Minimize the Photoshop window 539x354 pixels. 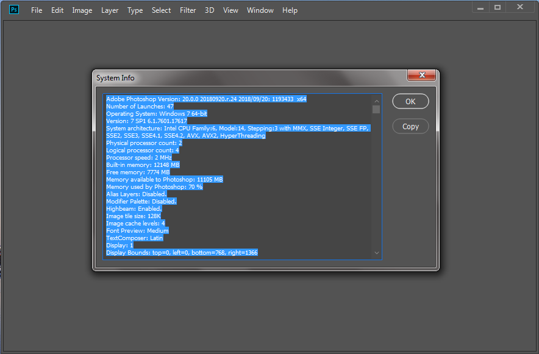pos(480,7)
